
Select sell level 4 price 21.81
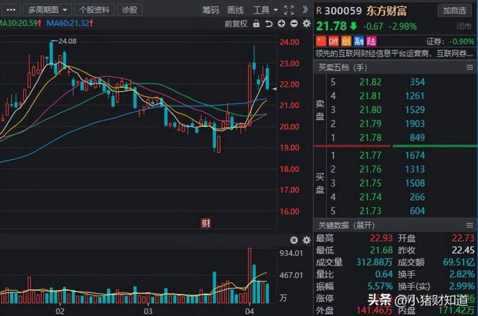click(370, 96)
